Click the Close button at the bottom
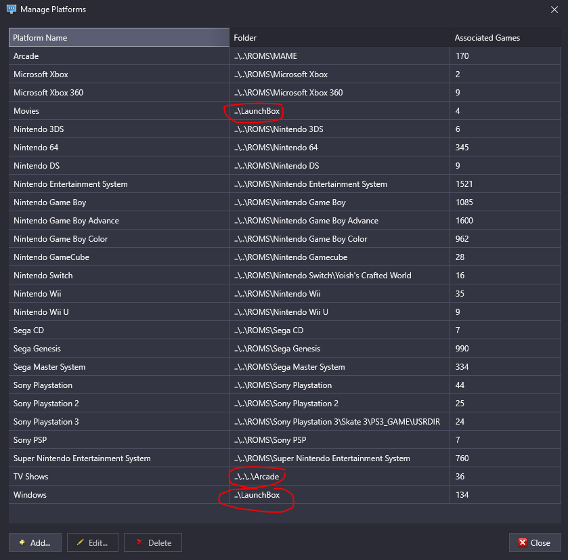Screen dimensions: 568x560 535,542
